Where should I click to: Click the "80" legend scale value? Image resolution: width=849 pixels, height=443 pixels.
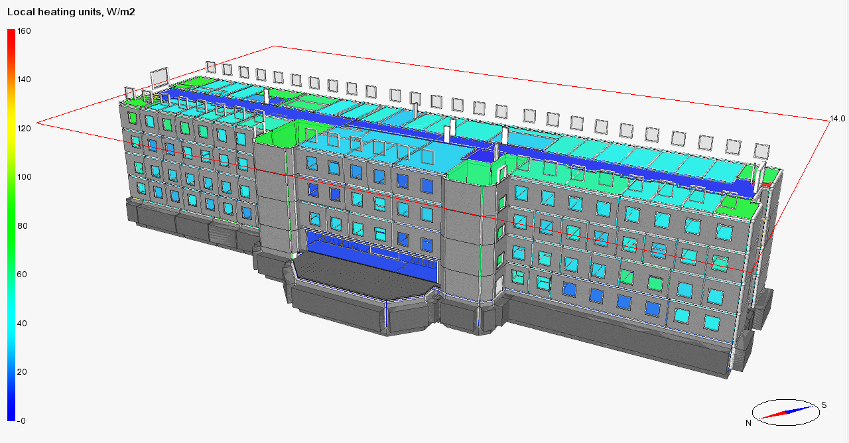click(x=22, y=225)
